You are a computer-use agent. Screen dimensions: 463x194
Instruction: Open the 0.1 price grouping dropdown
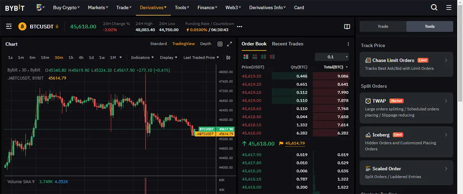[x=332, y=57]
